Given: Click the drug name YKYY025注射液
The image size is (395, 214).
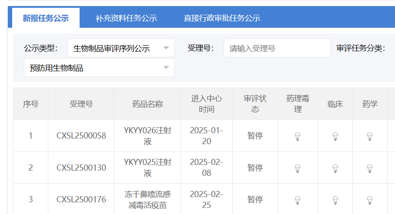Looking at the screenshot, I should pyautogui.click(x=147, y=168).
